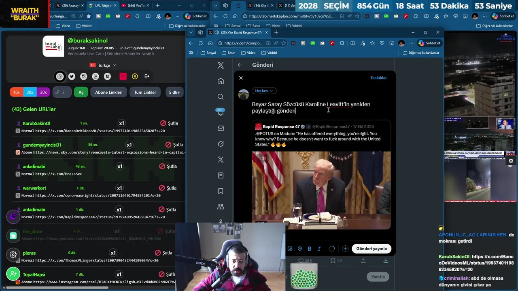
Task: Click x1 badge on plenss row
Action: coord(113,253)
